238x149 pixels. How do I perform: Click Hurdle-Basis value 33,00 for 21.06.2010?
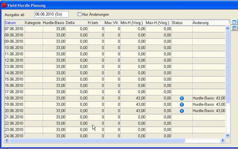pyautogui.click(x=61, y=117)
